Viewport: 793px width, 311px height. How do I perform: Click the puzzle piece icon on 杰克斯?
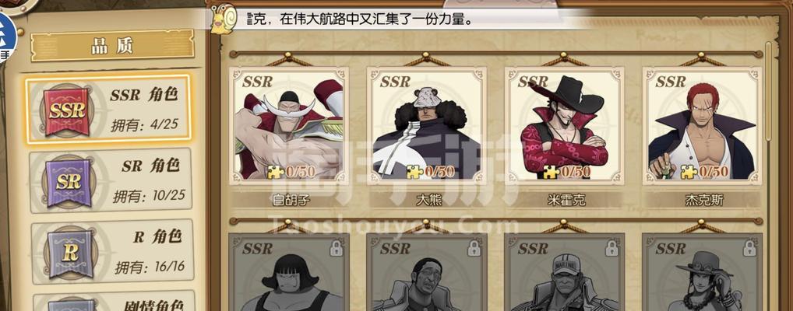click(689, 172)
